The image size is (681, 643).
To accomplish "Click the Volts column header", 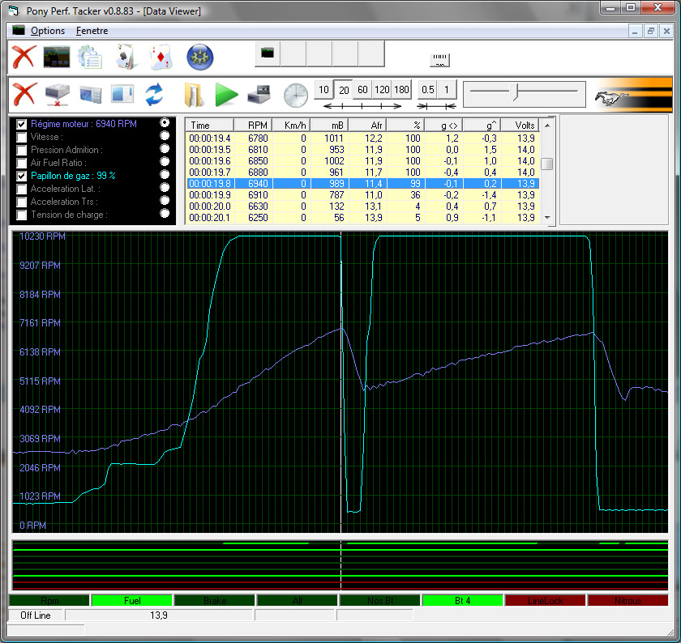I will (520, 126).
